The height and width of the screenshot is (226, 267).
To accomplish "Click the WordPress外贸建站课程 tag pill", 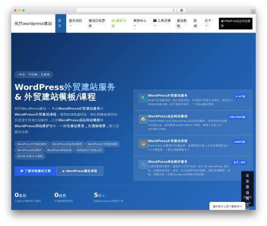I will (103, 144).
